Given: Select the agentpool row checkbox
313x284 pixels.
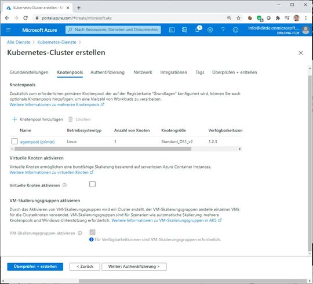Looking at the screenshot, I should click(x=14, y=141).
